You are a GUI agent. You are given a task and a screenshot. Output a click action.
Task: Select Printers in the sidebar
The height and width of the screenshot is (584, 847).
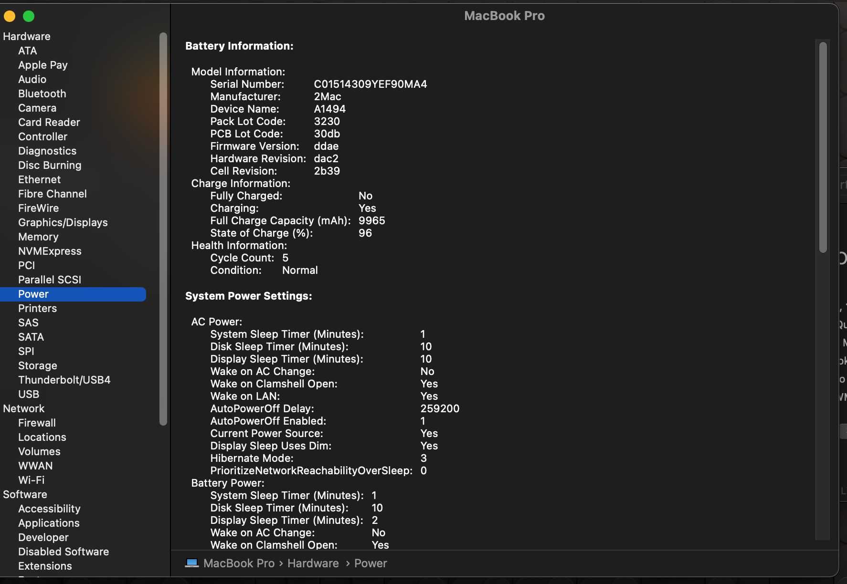pos(38,308)
